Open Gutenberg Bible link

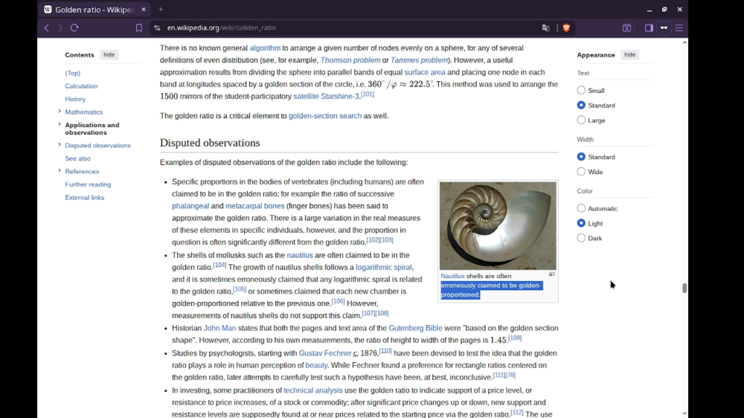click(415, 328)
